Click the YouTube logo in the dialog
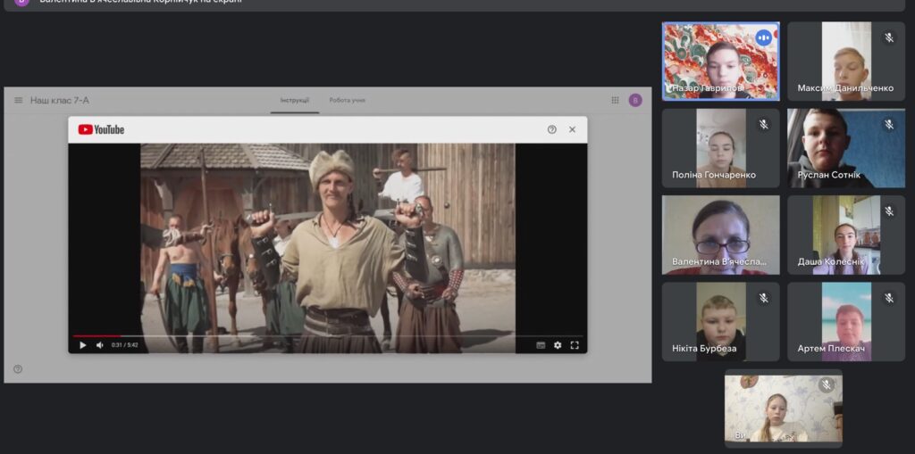The height and width of the screenshot is (454, 915). (x=101, y=129)
